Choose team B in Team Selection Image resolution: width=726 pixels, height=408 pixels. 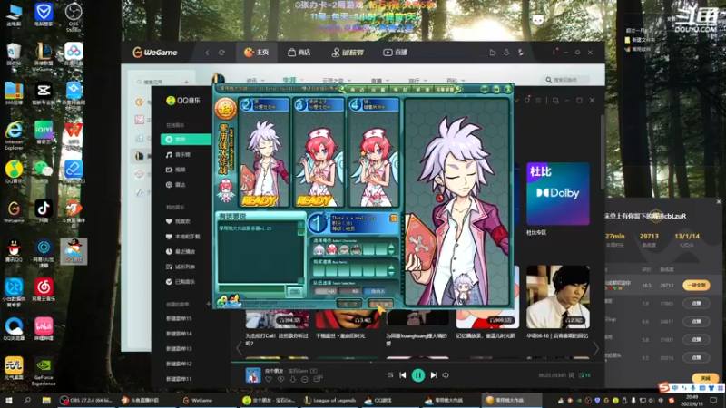349,291
